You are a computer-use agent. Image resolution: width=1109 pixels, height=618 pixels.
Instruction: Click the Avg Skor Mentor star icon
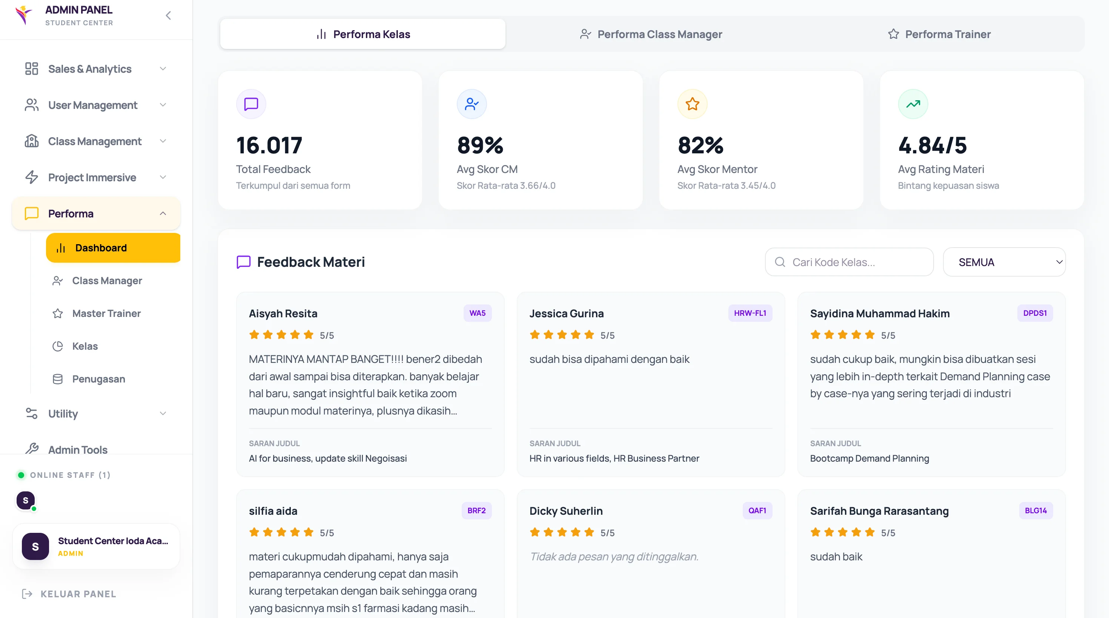692,104
